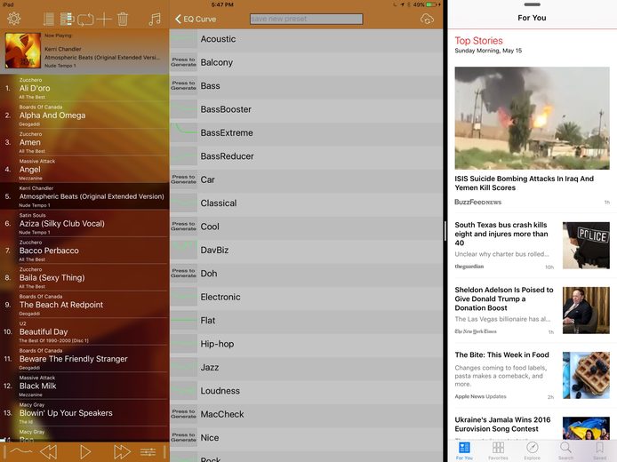Screen dimensions: 617x462
Task: Play track Ali D'oro
Action: coord(84,88)
